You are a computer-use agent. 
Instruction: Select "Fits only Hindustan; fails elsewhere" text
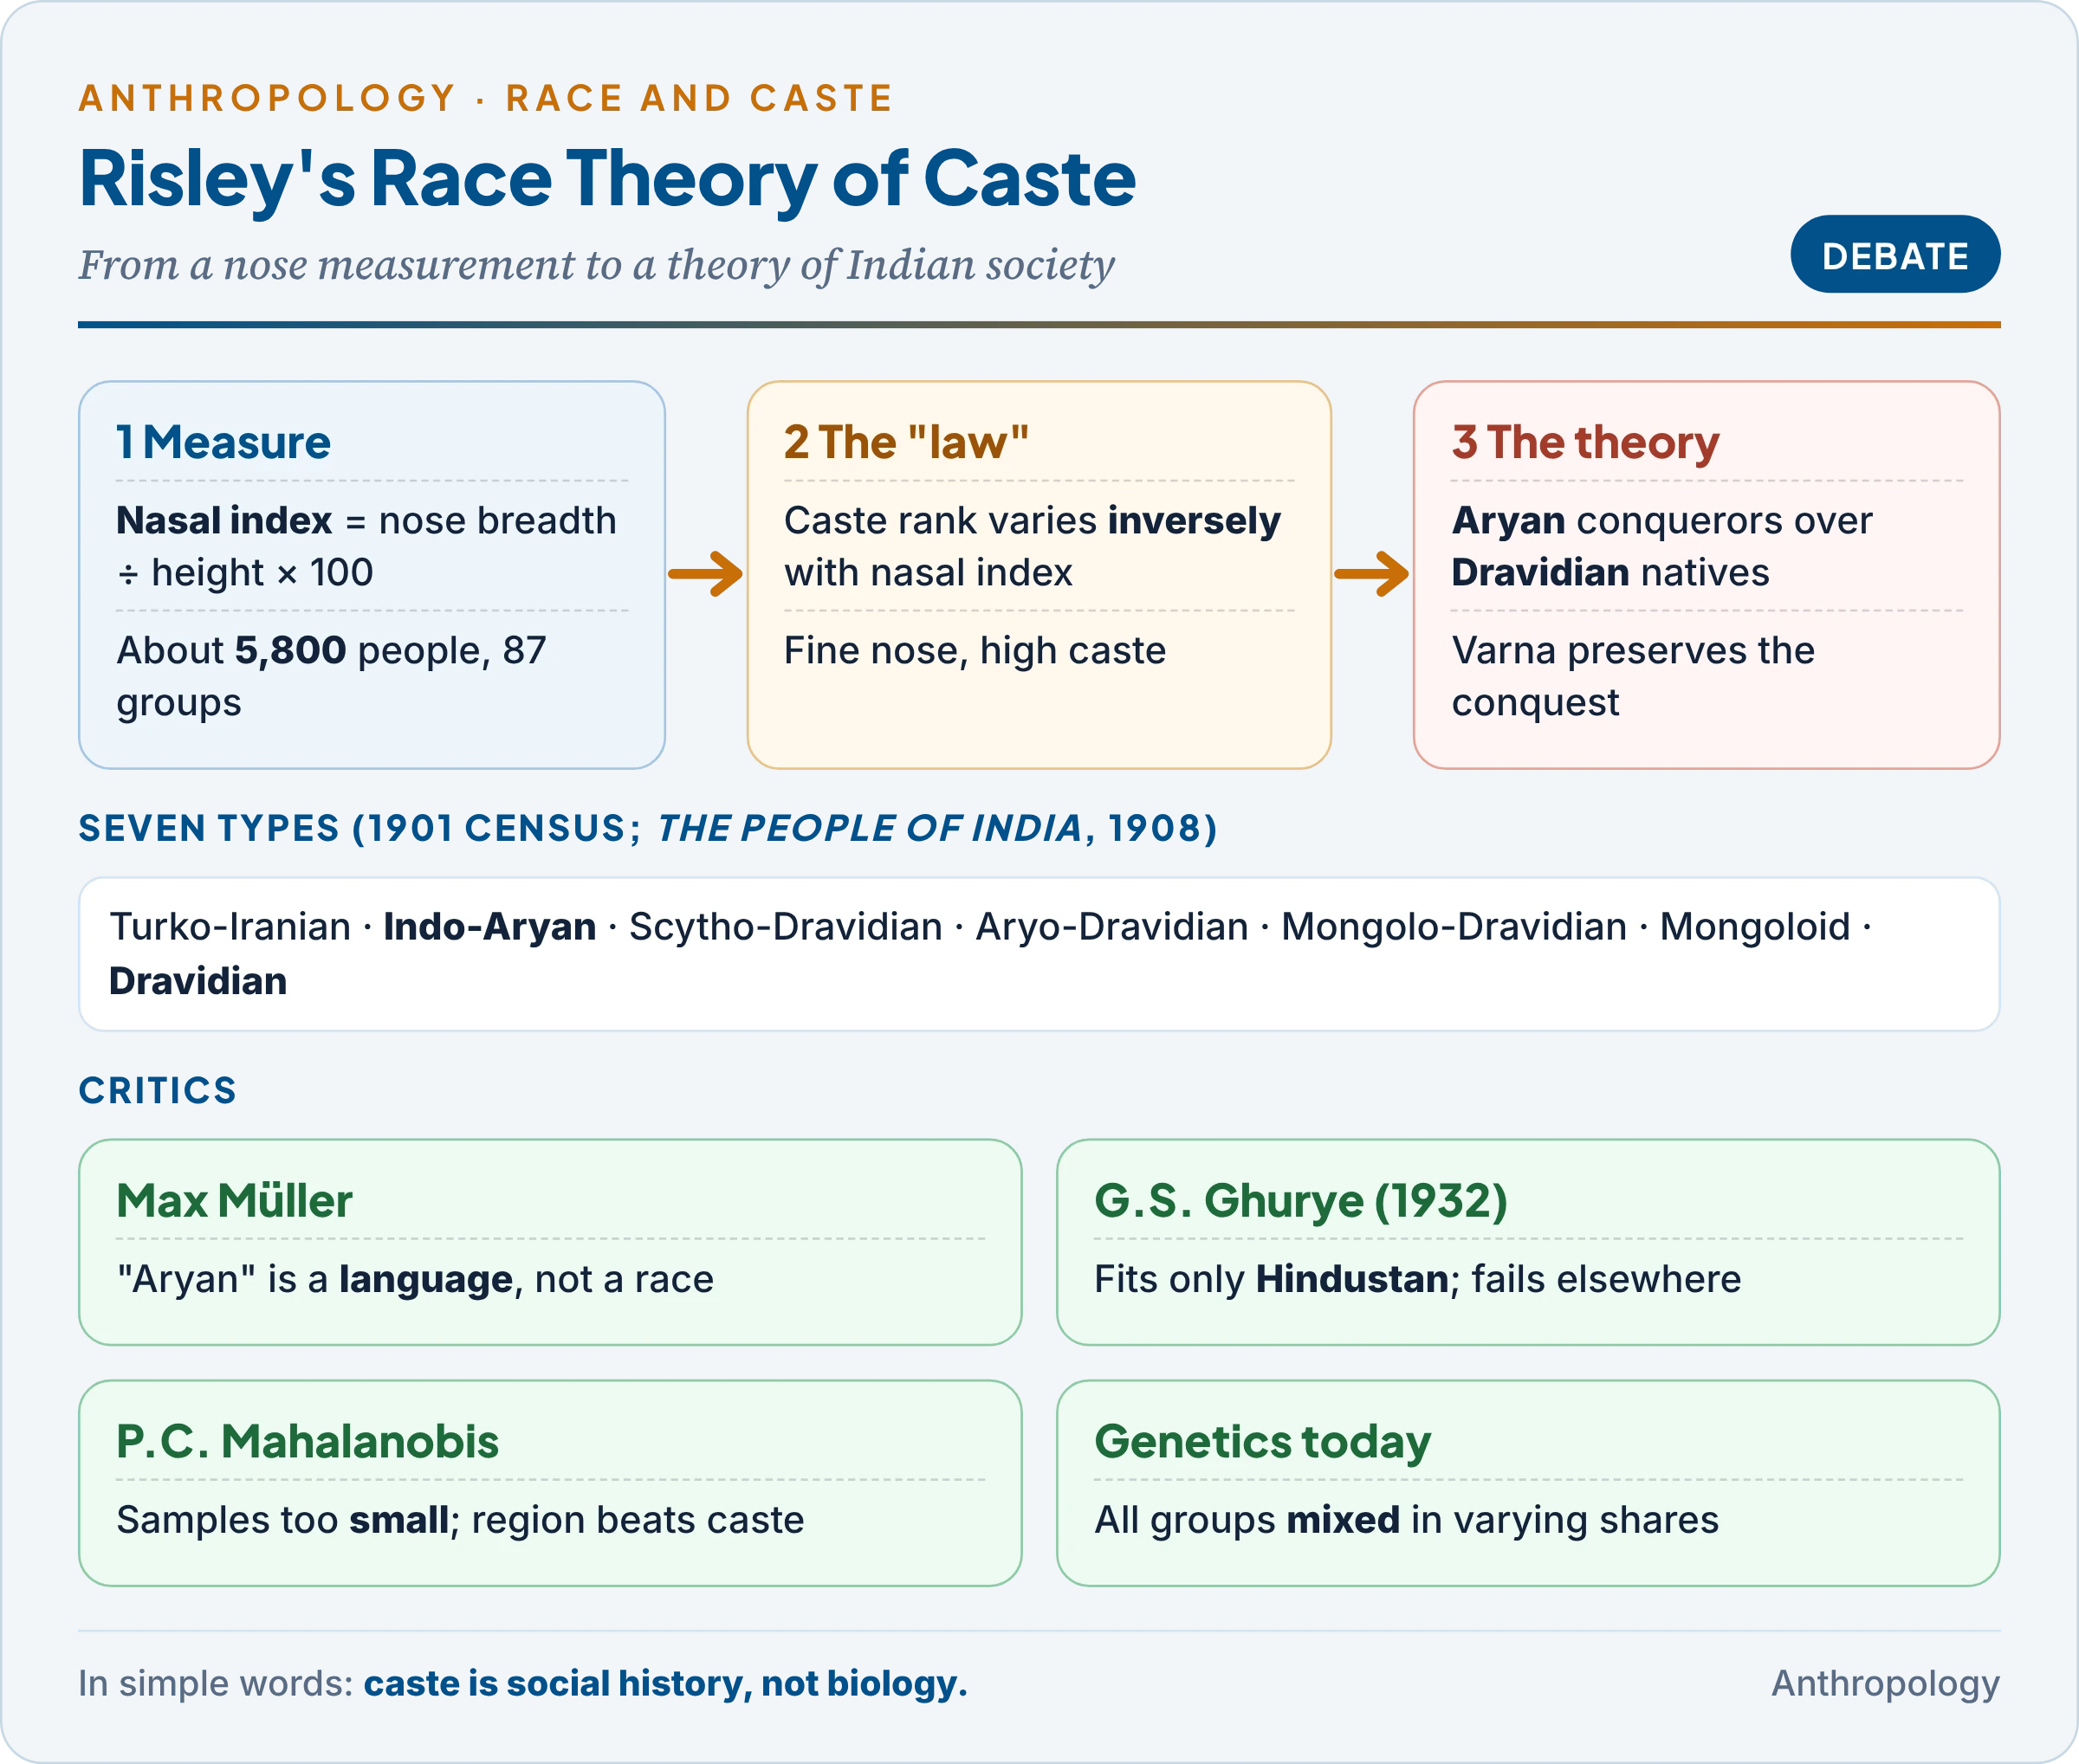(x=1416, y=1280)
